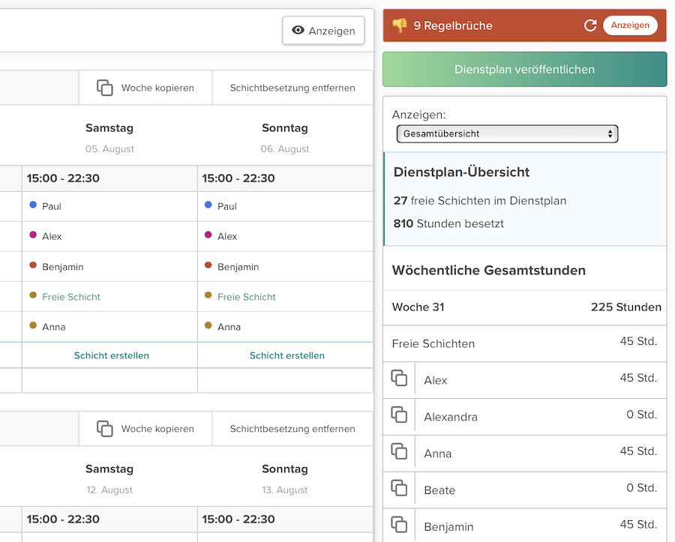Remove shift staffing for the first week
The width and height of the screenshot is (675, 542).
(292, 88)
